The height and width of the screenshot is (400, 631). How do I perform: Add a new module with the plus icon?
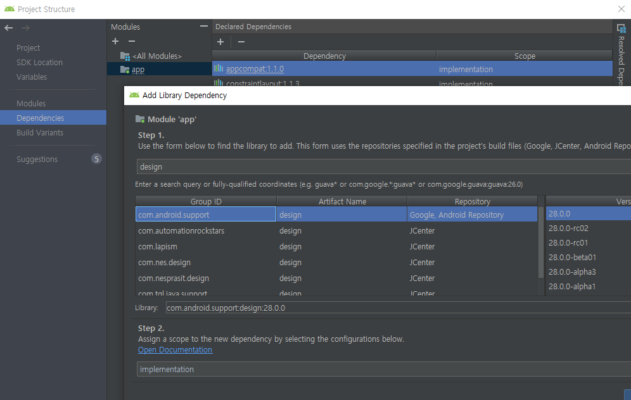pos(115,41)
